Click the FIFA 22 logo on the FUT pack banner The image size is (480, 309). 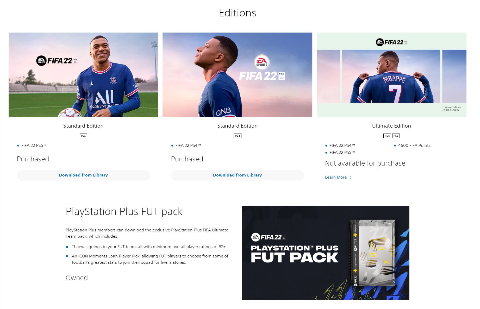pos(269,237)
